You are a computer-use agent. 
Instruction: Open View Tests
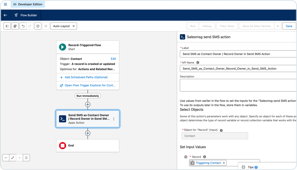[x=227, y=26]
